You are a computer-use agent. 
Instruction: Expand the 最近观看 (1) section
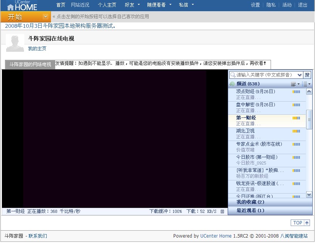pos(270,211)
